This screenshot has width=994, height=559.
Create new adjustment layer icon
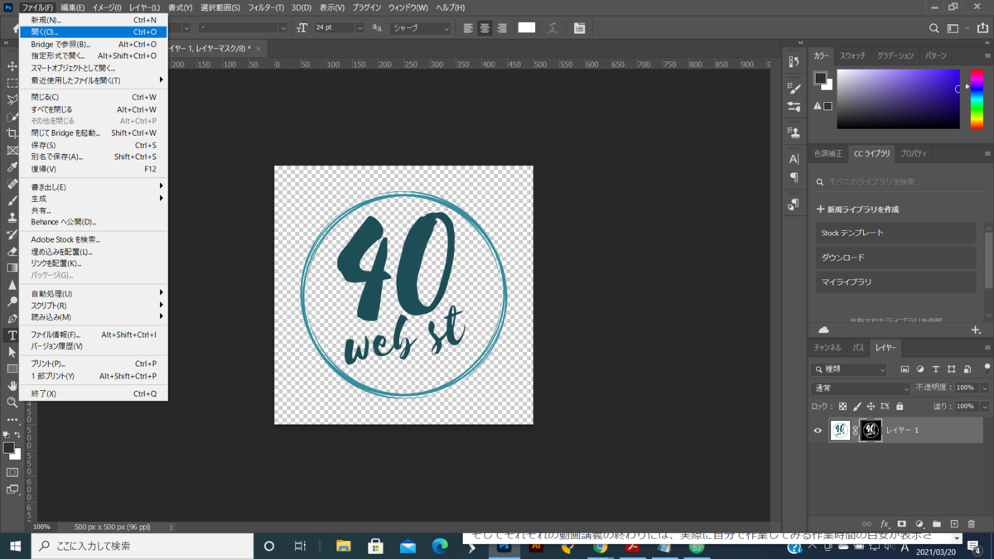(x=919, y=524)
